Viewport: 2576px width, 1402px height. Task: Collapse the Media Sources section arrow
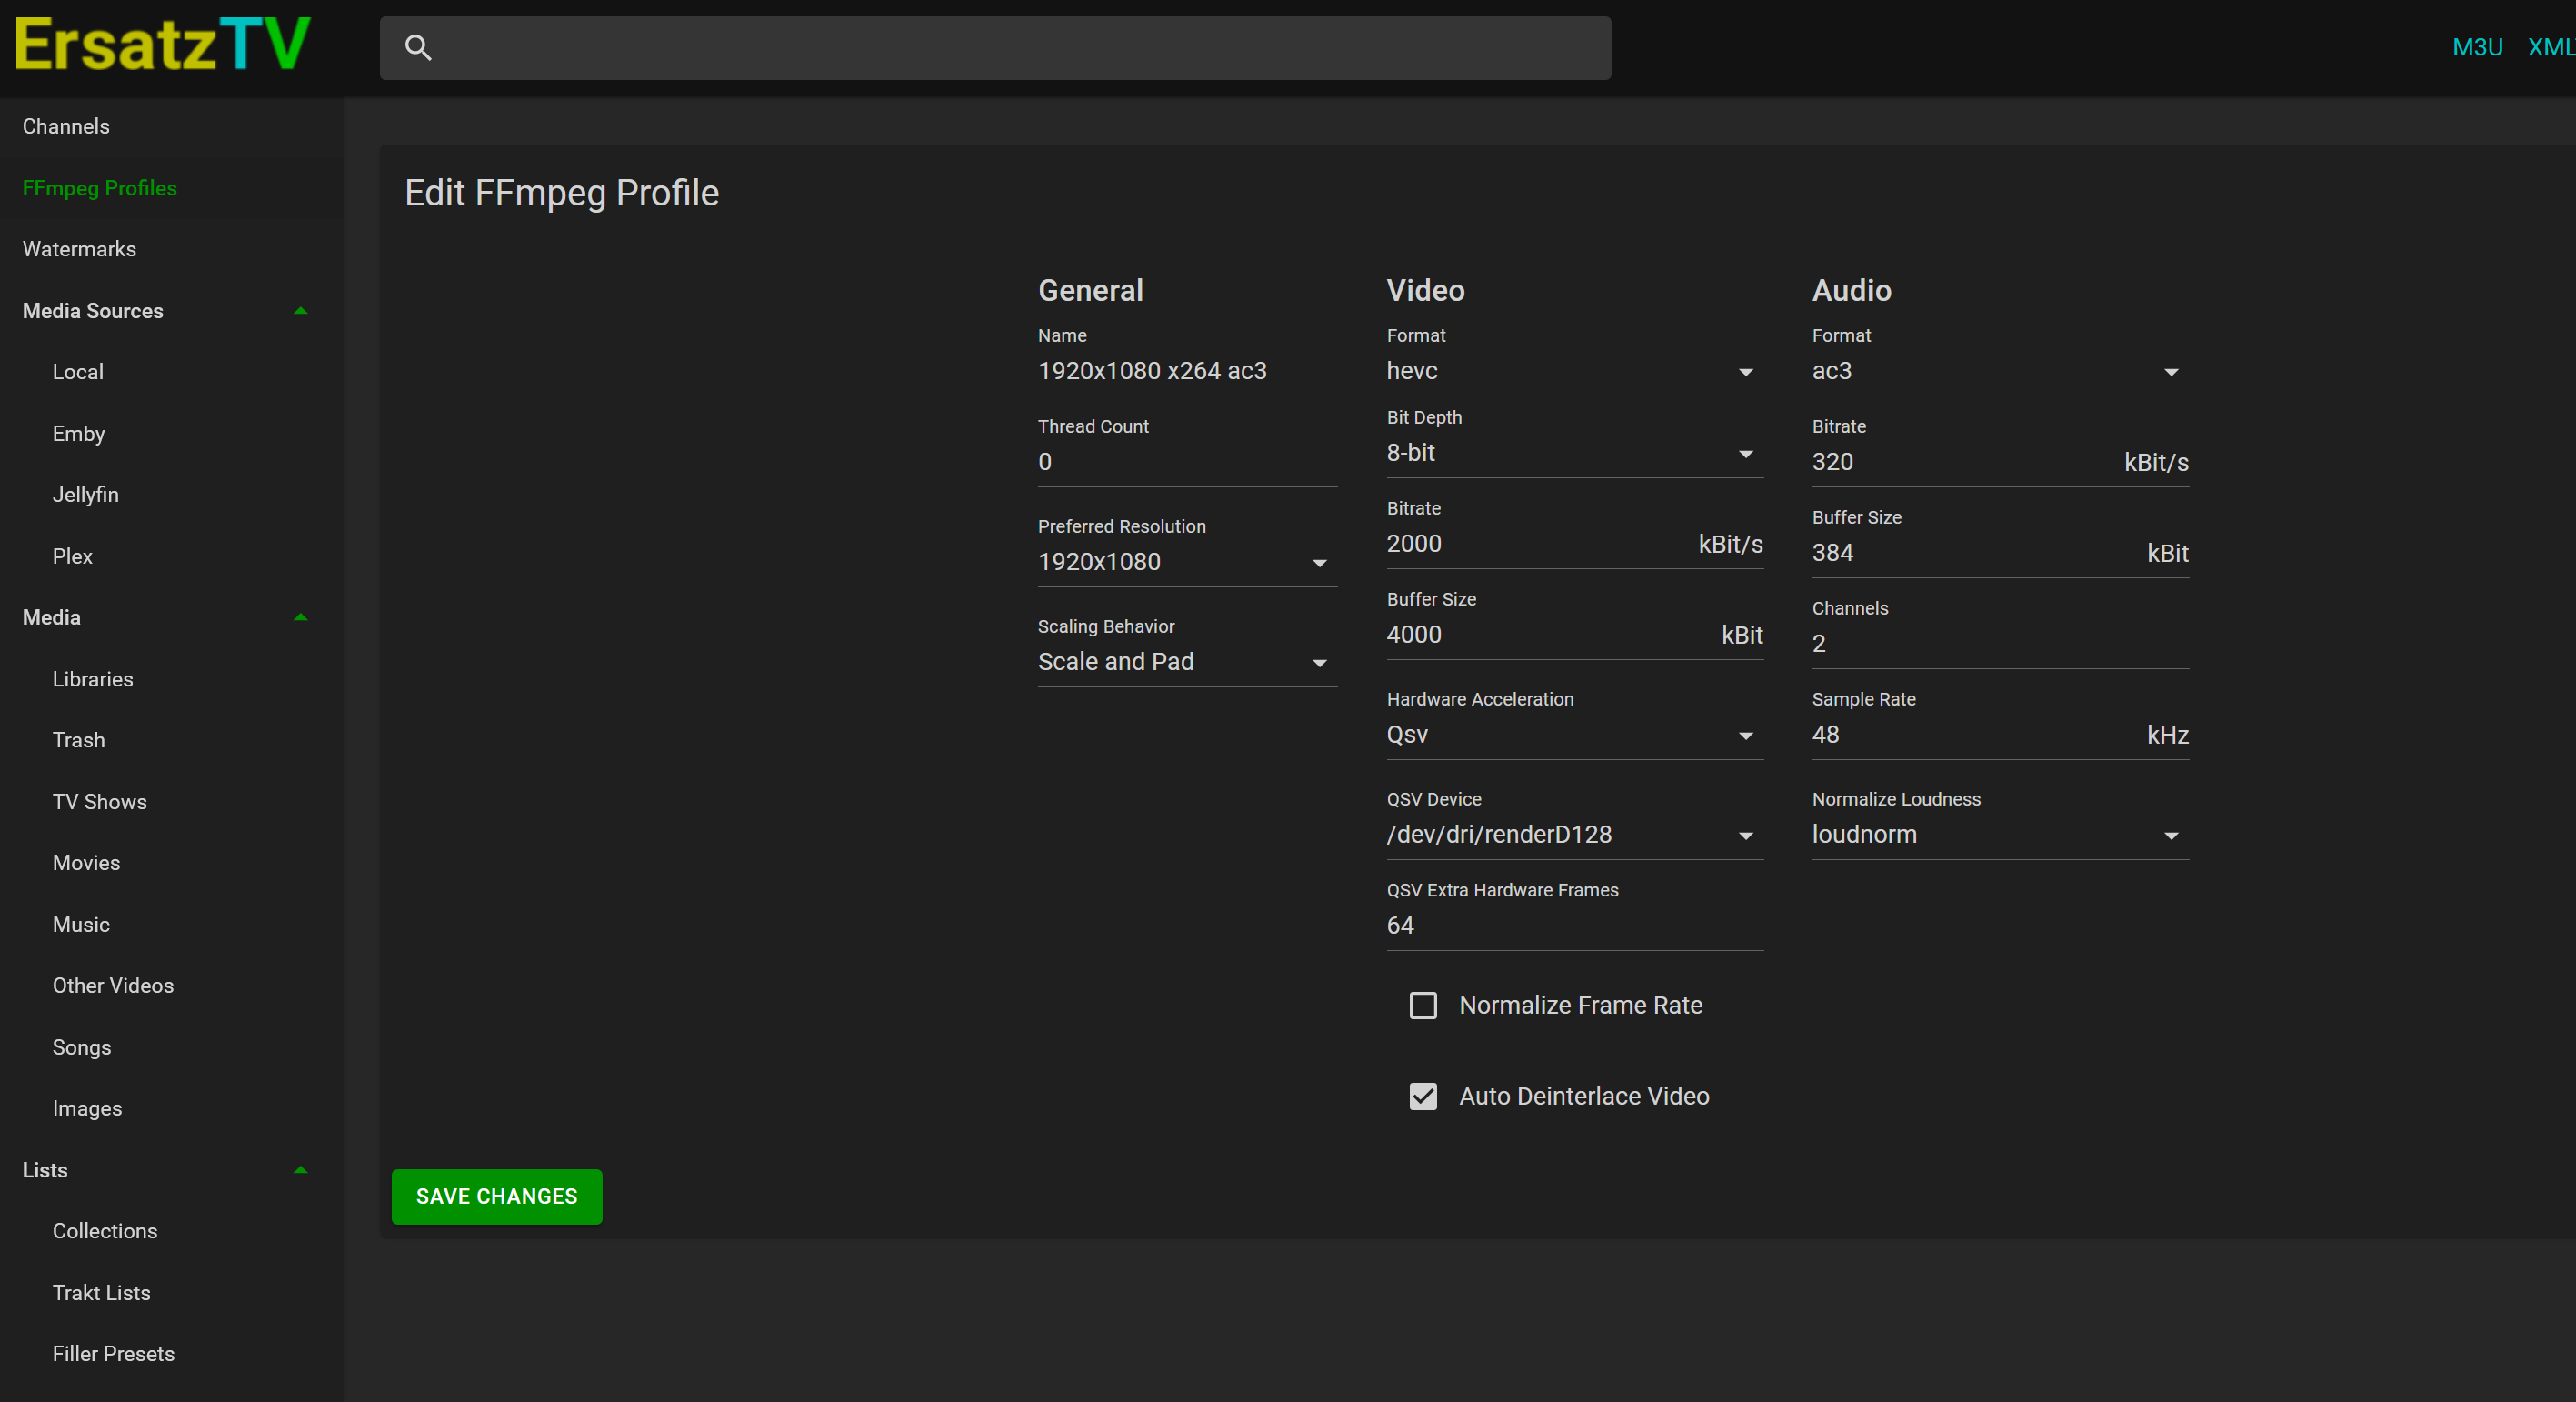300,311
